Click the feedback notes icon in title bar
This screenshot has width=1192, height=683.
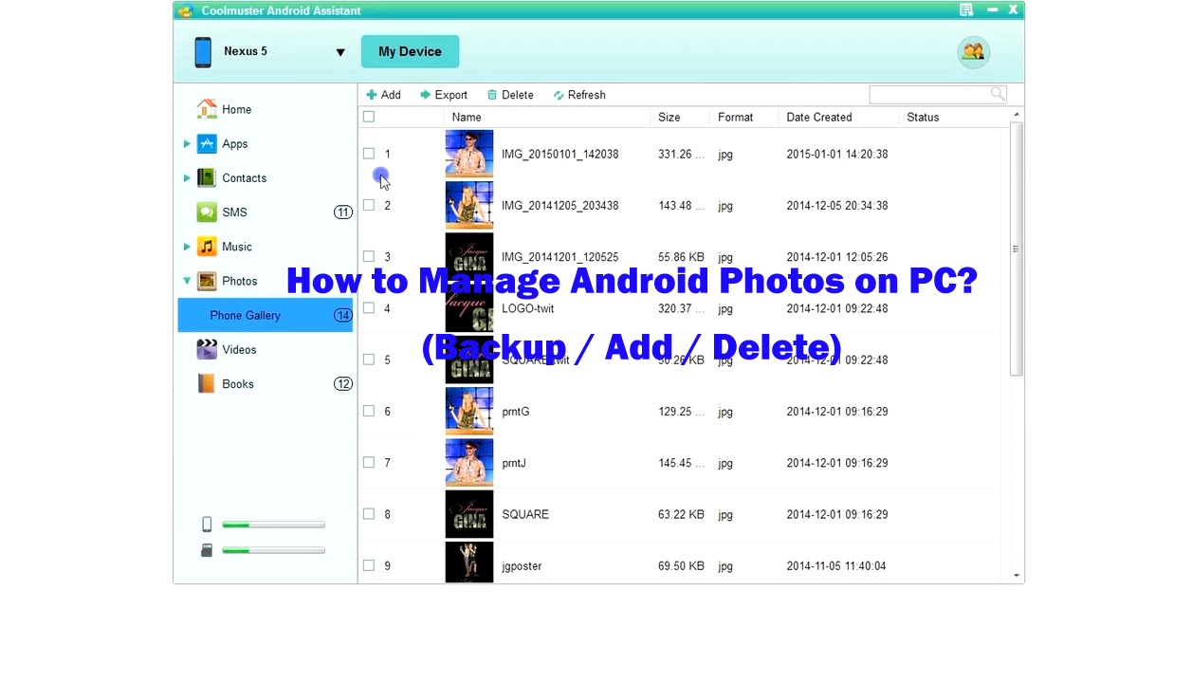coord(966,10)
